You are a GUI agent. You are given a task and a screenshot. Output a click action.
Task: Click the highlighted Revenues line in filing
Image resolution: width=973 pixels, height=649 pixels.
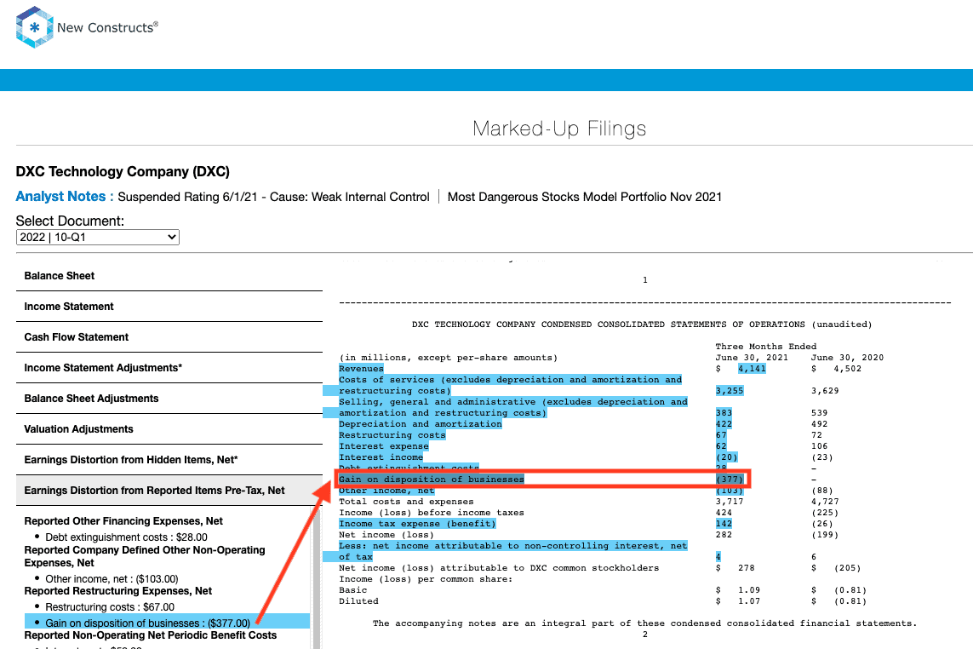click(x=361, y=369)
